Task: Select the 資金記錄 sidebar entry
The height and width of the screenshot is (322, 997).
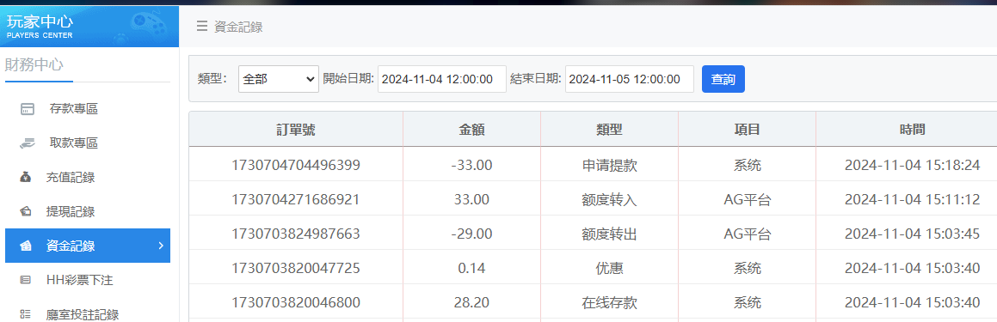Action: tap(88, 246)
